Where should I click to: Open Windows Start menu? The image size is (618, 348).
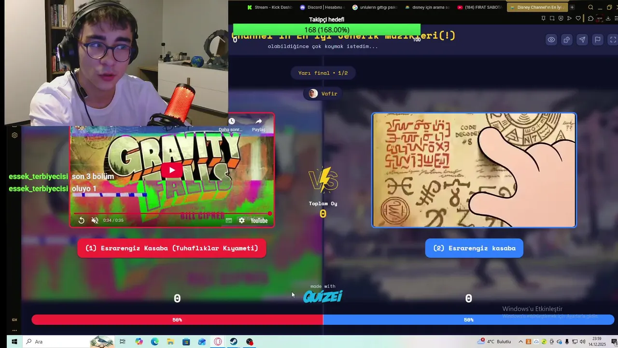click(x=14, y=342)
